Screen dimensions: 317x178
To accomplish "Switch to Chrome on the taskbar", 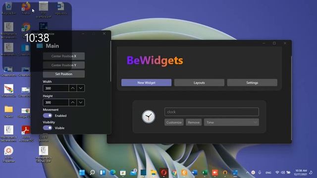I will (174, 173).
